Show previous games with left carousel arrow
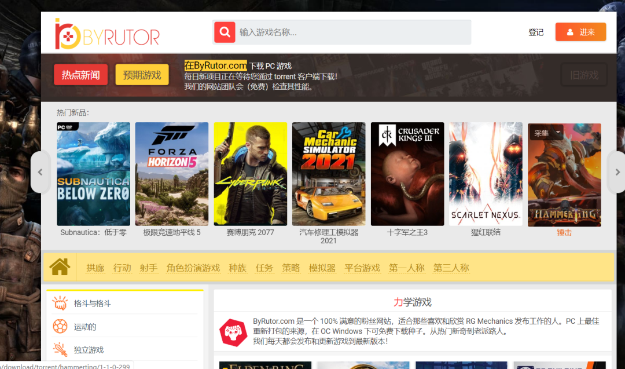The image size is (625, 369). tap(41, 172)
